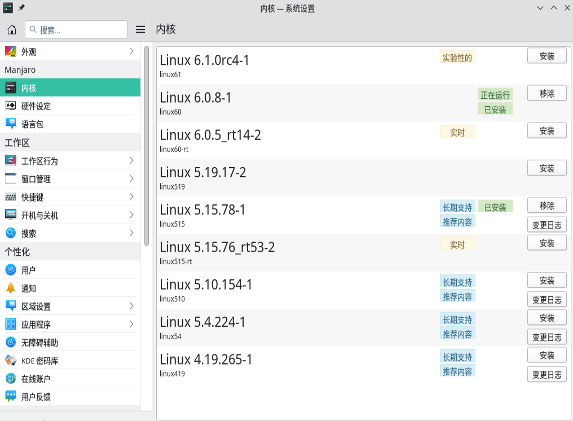Click the 用户 users icon

coord(11,270)
